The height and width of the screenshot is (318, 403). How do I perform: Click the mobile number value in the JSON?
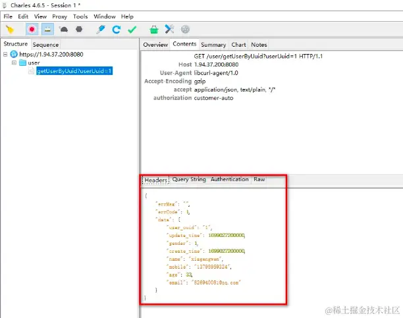pyautogui.click(x=213, y=267)
